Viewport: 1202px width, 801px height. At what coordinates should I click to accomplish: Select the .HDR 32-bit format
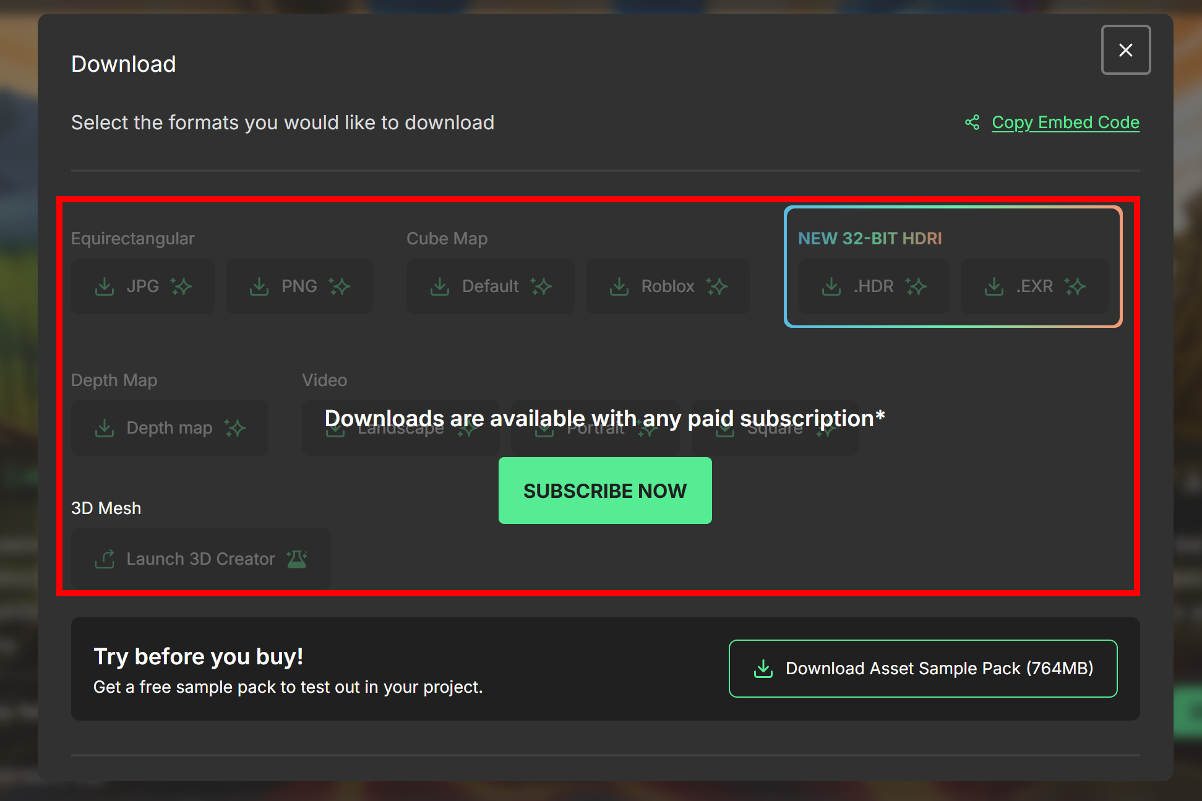click(x=873, y=286)
